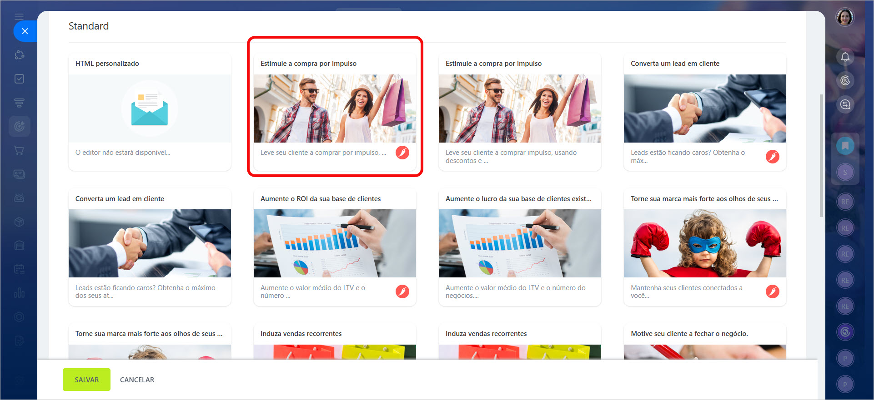Open the shopping cart icon in sidebar
Image resolution: width=874 pixels, height=400 pixels.
(x=19, y=150)
